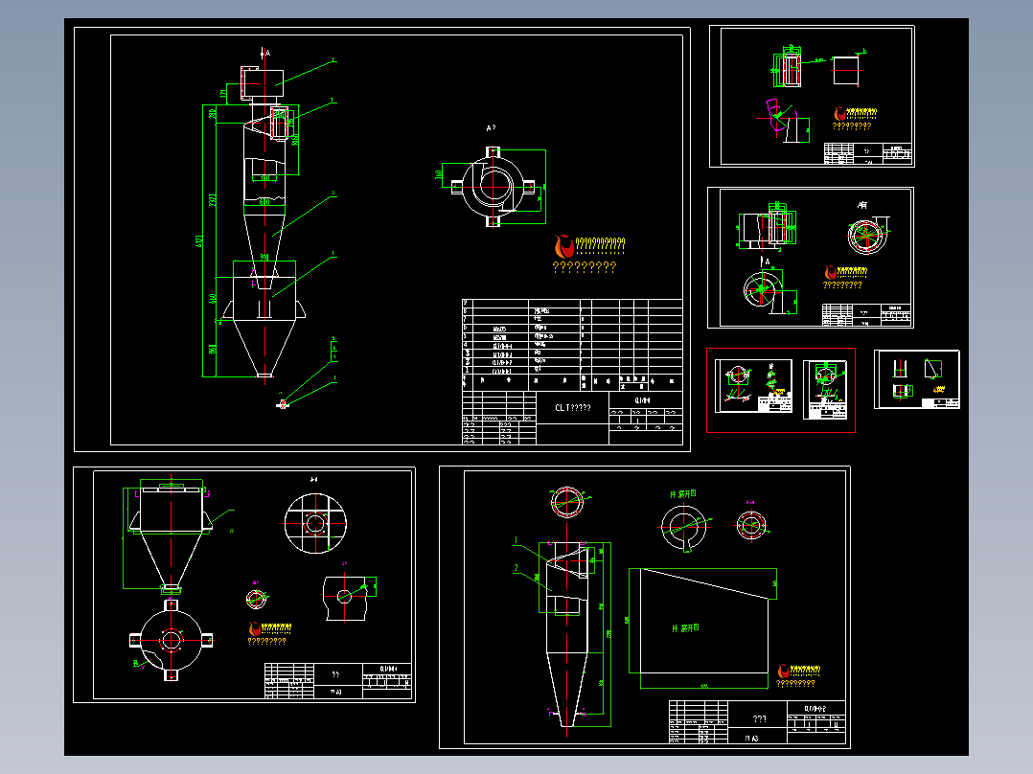Open the top-right inlet detail sheet

812,96
